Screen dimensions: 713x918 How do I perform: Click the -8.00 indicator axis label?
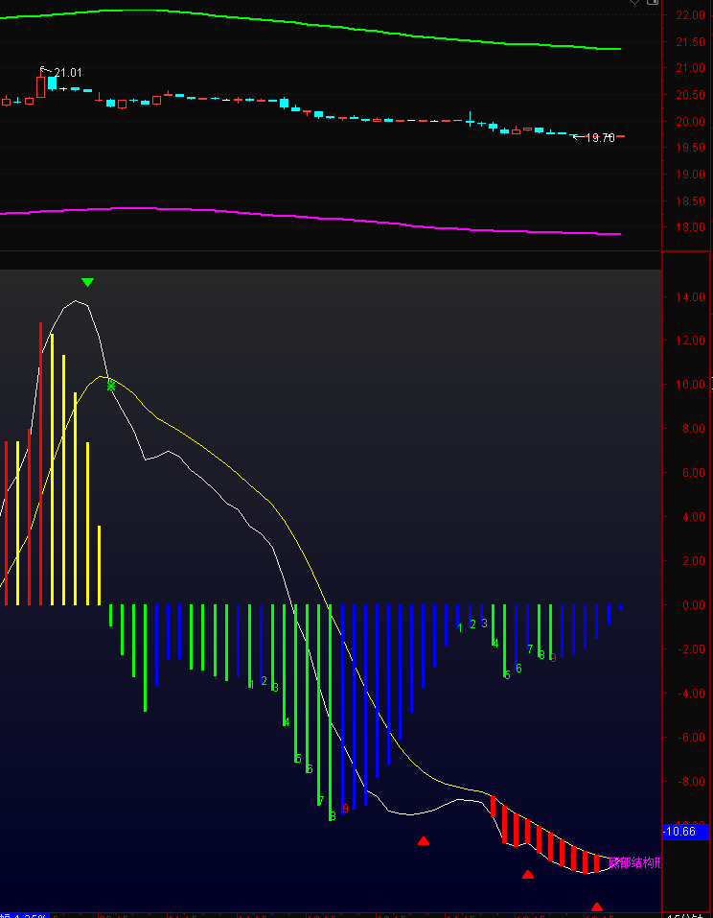[690, 781]
